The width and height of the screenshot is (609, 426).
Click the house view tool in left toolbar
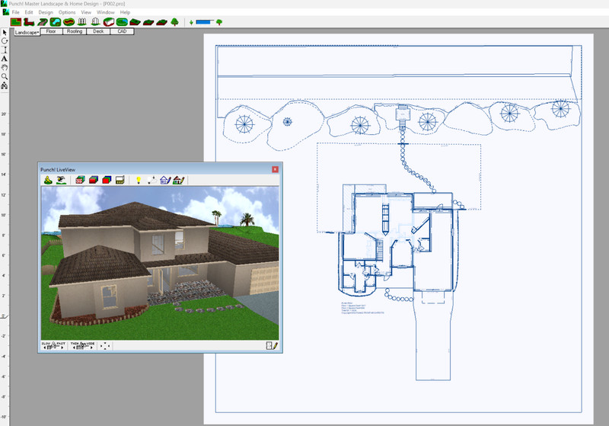pyautogui.click(x=5, y=85)
